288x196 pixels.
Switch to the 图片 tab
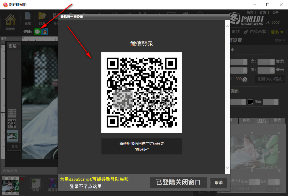pos(262,121)
